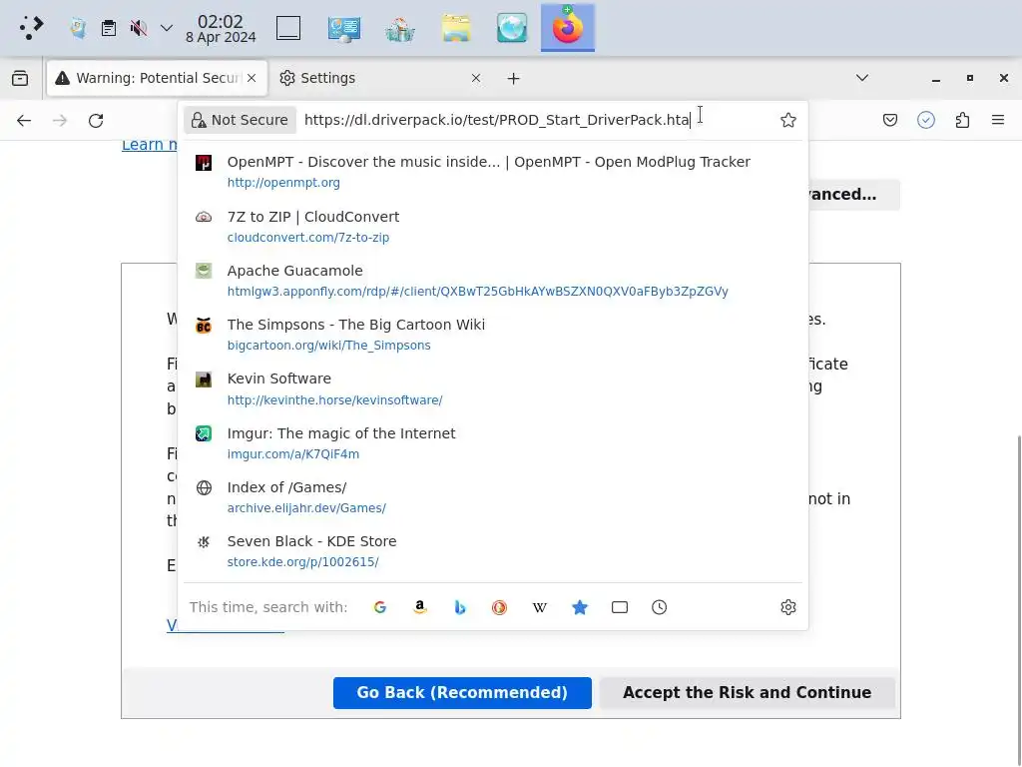Open the list all tabs dropdown
This screenshot has height=767, width=1022.
(x=862, y=78)
